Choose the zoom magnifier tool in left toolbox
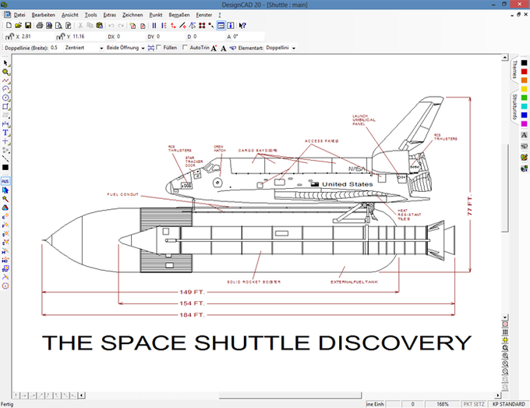The height and width of the screenshot is (408, 530). tap(5, 72)
